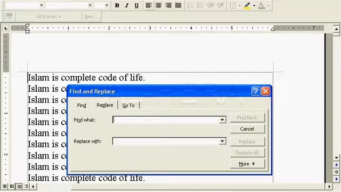Screen dimensions: 341x192
Task: Click the right indent marker on ruler
Action: (x=273, y=29)
